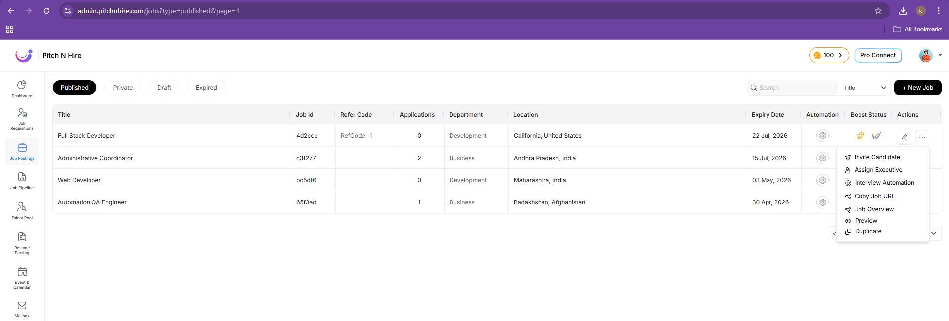Click the Full Stack Developer job title
The width and height of the screenshot is (949, 321).
coord(87,136)
